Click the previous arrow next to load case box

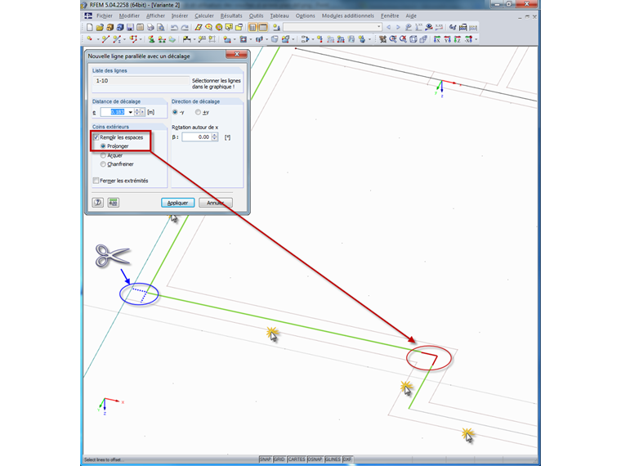pyautogui.click(x=388, y=27)
